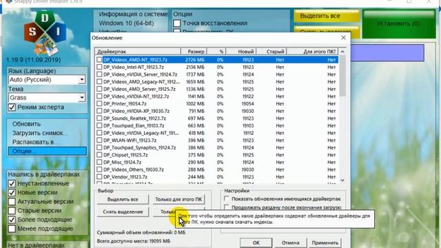Screen dimensions: 441x248
Task: Enable Продолжать раздачу после окончания загрузки
Action: [227, 207]
